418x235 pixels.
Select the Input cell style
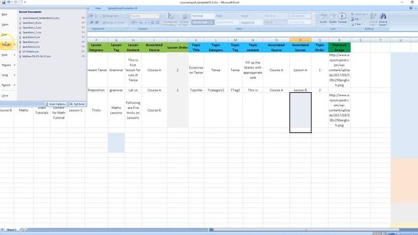point(275,22)
